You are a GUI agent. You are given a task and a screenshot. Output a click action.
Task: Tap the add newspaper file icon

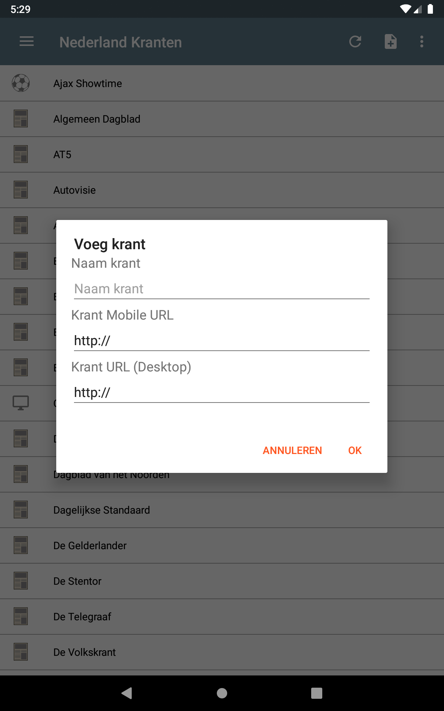coord(390,41)
